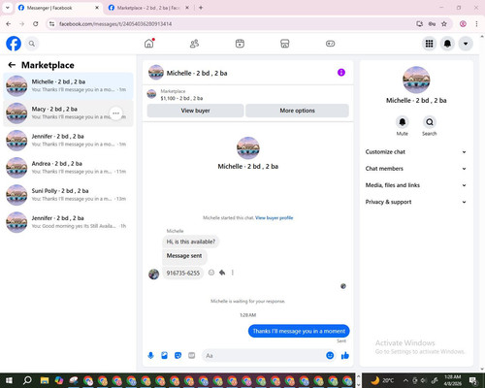Expand the Privacy & support section
The image size is (485, 388).
point(416,202)
